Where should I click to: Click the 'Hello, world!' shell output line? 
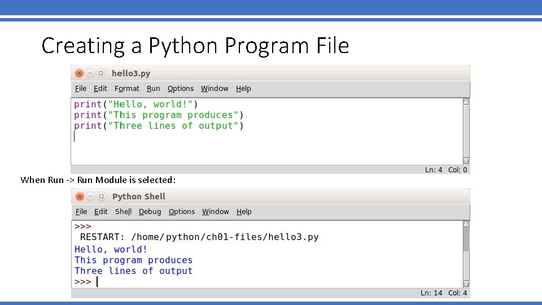point(111,249)
